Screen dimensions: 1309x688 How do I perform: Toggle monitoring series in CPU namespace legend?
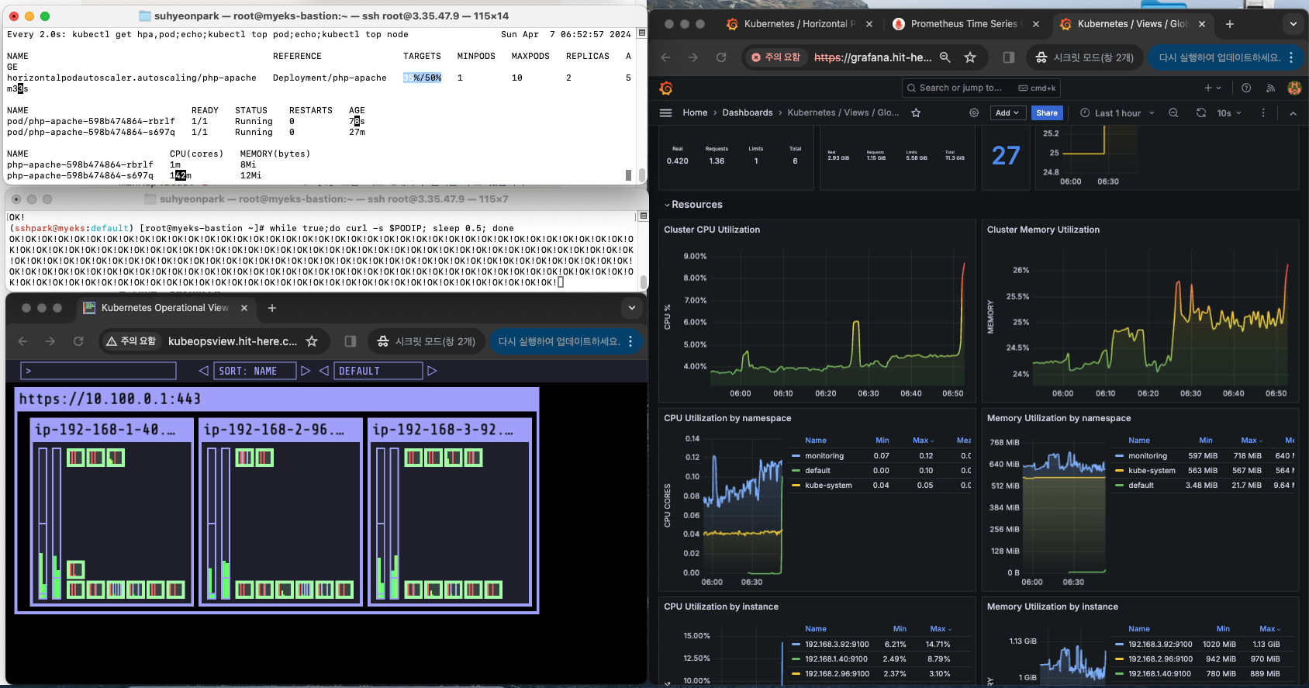824,455
